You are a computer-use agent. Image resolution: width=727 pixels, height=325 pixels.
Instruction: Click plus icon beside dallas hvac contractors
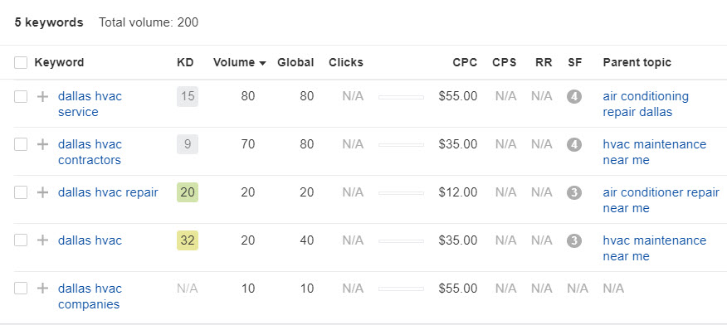(42, 144)
